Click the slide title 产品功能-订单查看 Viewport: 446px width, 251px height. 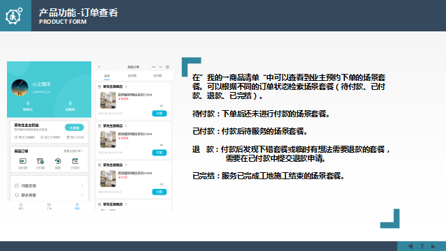[x=78, y=13]
